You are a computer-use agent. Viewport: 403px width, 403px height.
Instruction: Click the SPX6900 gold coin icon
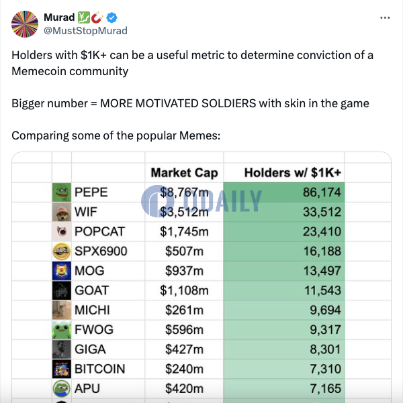(62, 251)
